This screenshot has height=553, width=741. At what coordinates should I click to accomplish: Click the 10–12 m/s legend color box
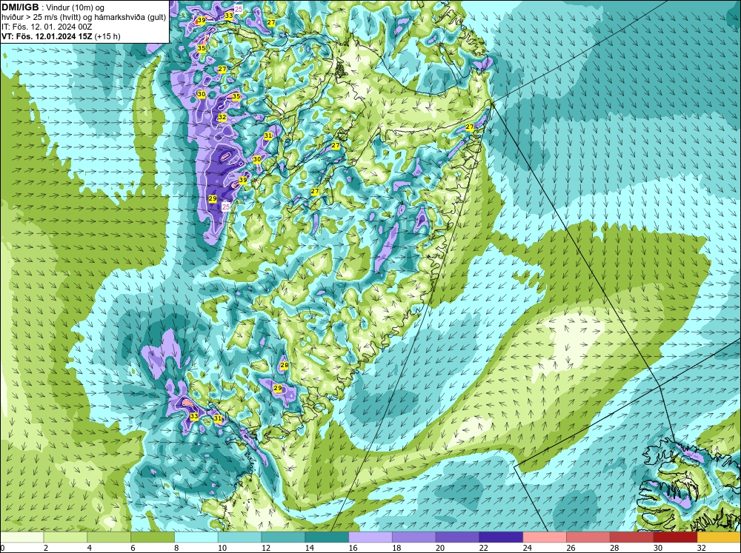[239, 537]
